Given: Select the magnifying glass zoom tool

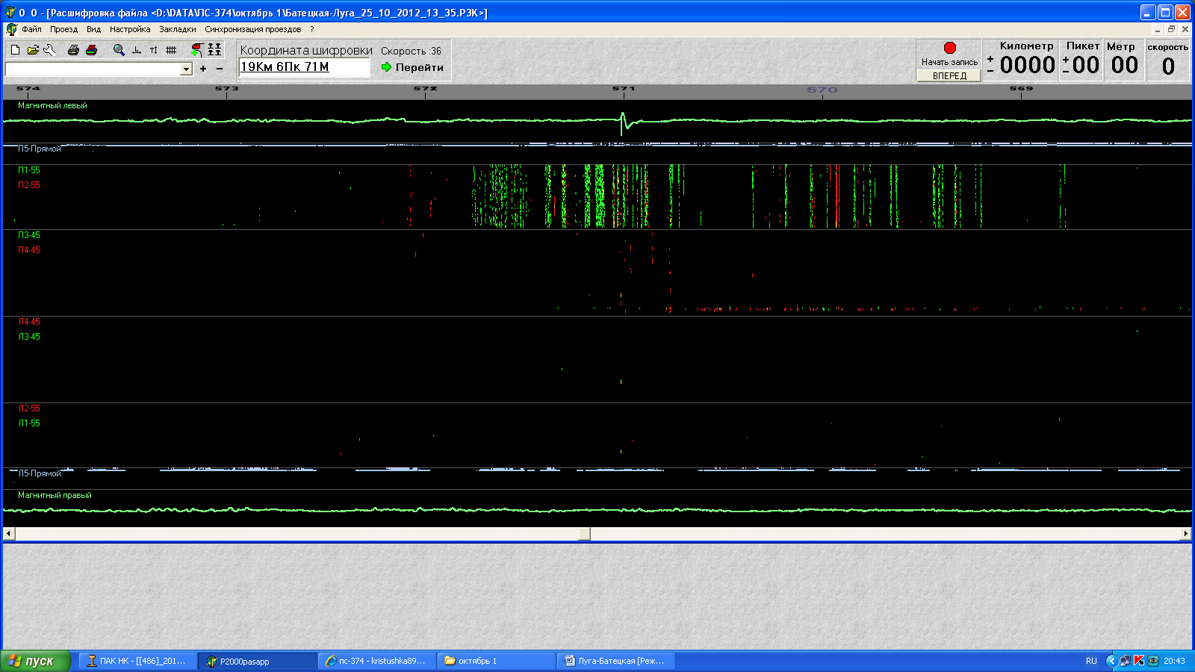Looking at the screenshot, I should [x=119, y=50].
